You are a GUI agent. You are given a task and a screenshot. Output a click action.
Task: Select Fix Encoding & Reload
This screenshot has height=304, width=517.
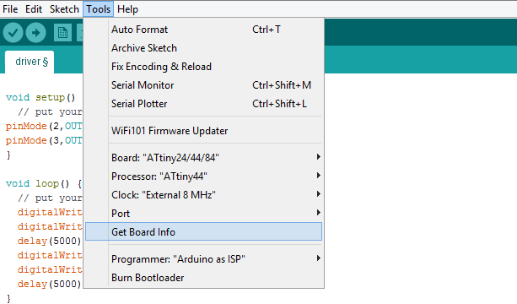tap(203, 67)
